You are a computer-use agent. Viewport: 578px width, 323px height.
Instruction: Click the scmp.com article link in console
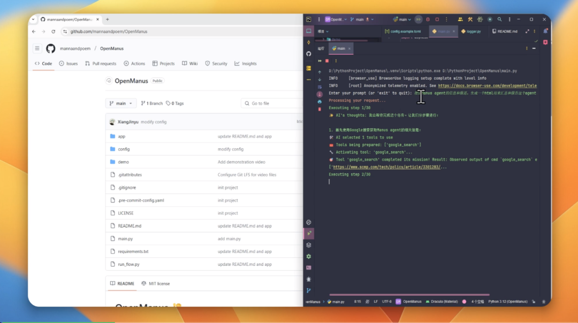pyautogui.click(x=387, y=167)
